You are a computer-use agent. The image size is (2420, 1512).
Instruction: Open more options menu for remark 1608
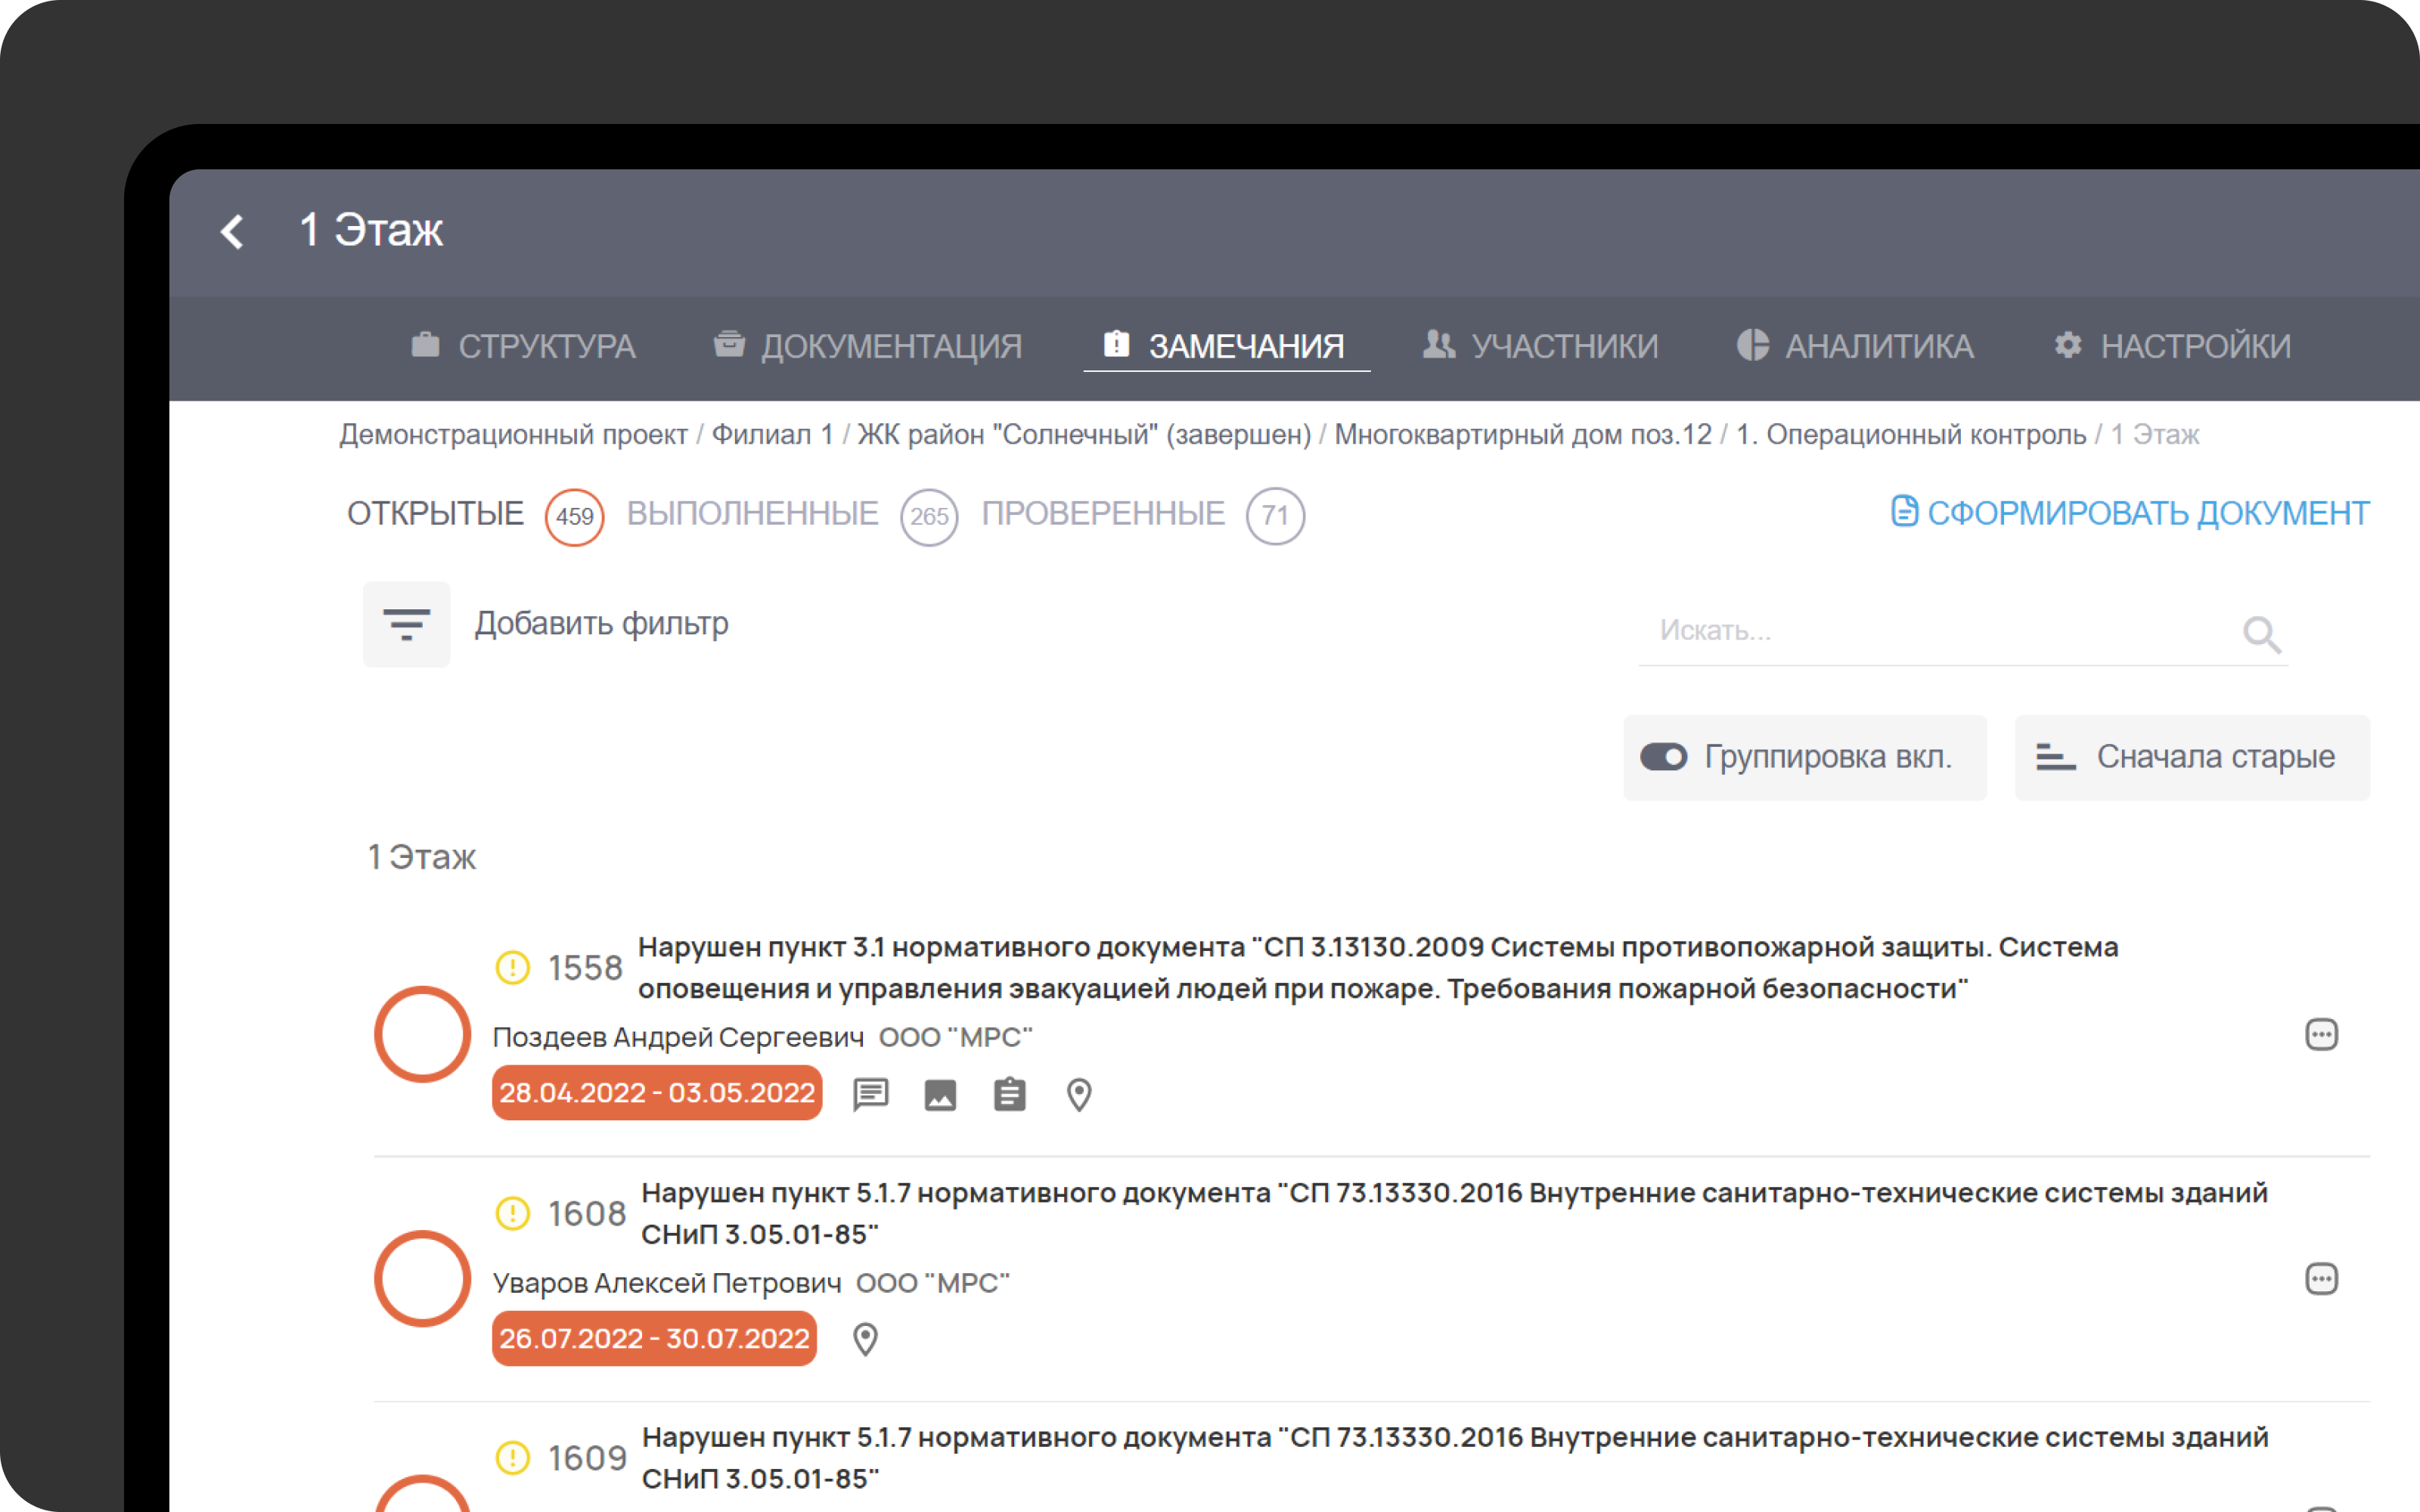coord(2322,1279)
